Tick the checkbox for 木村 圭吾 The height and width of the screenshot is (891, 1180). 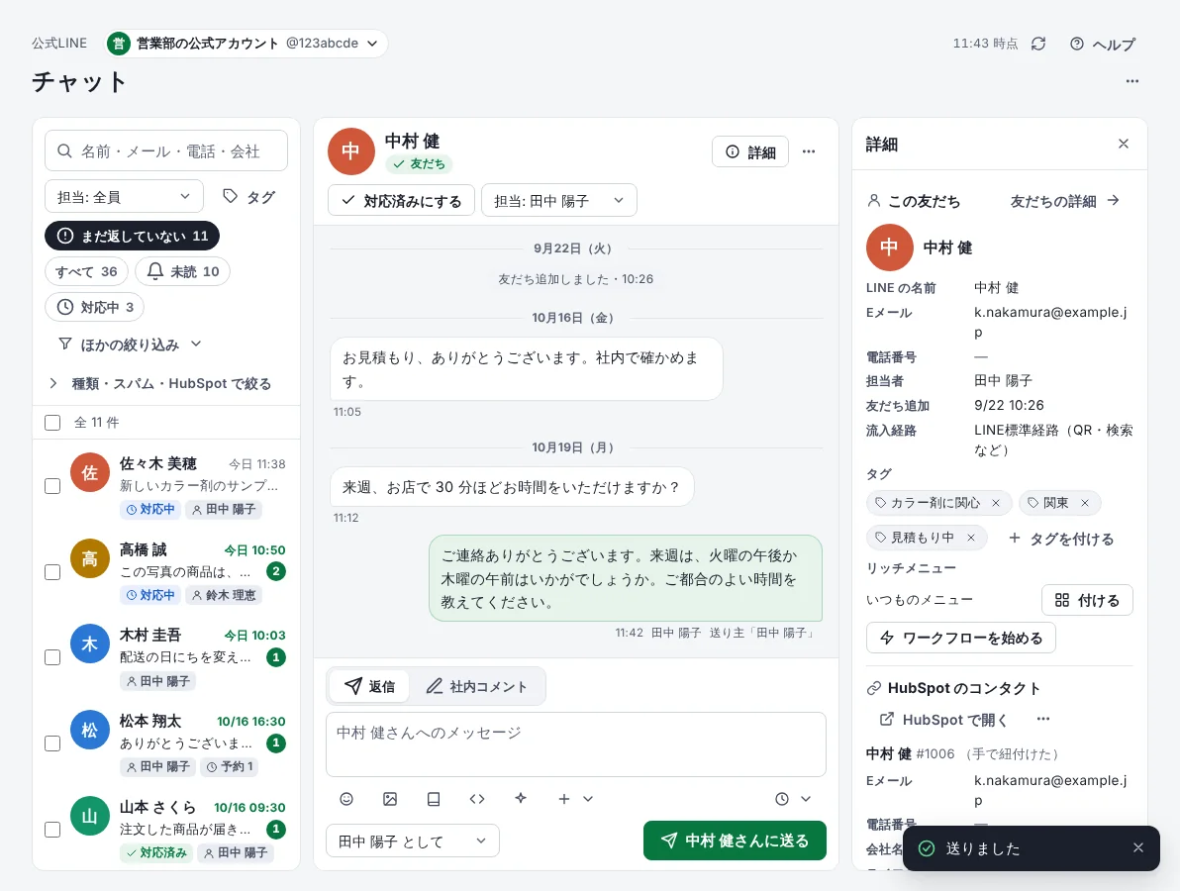coord(52,657)
